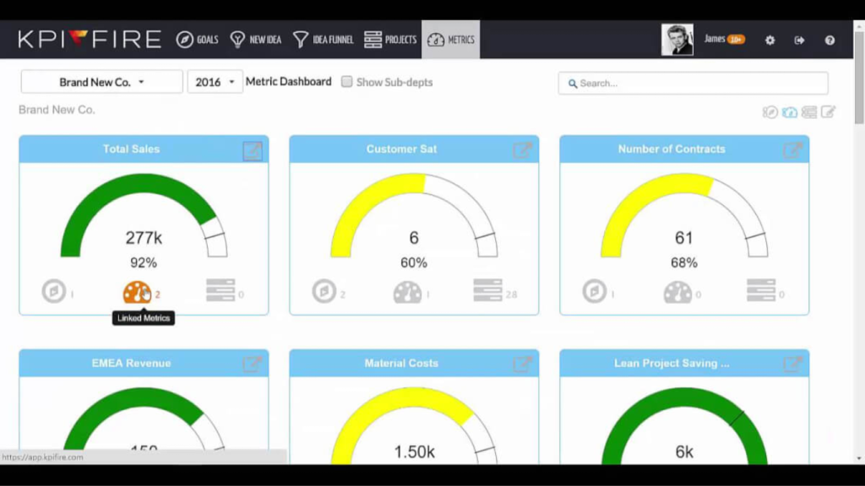Open Material Costs metric edit icon
This screenshot has width=865, height=486.
pos(522,364)
